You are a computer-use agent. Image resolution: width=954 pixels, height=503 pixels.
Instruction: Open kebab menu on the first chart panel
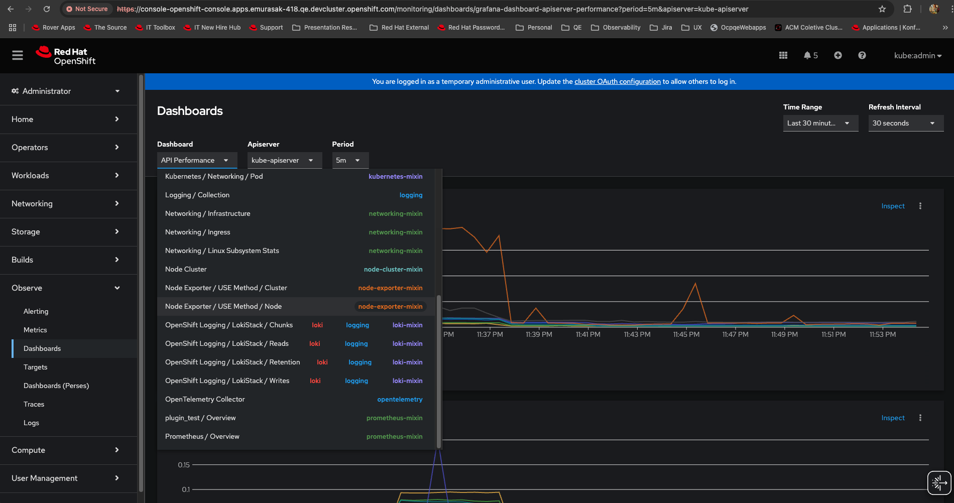[920, 206]
